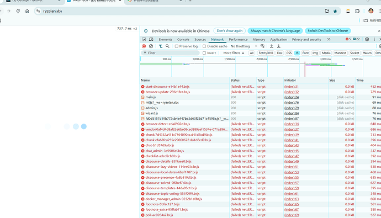Import a HAR file with the upload icon
This screenshot has height=218, width=381.
point(272,46)
